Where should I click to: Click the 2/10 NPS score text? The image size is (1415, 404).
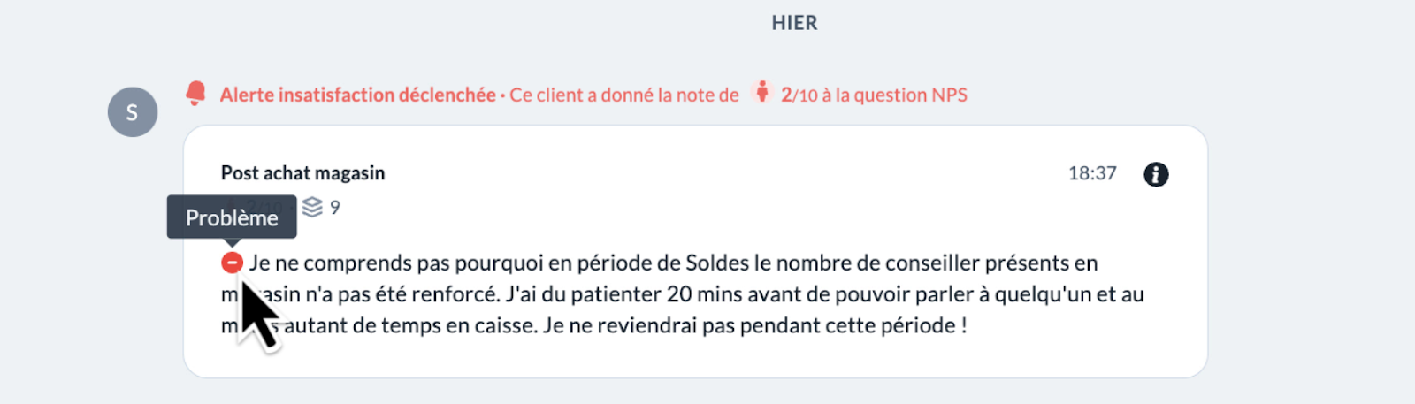799,95
